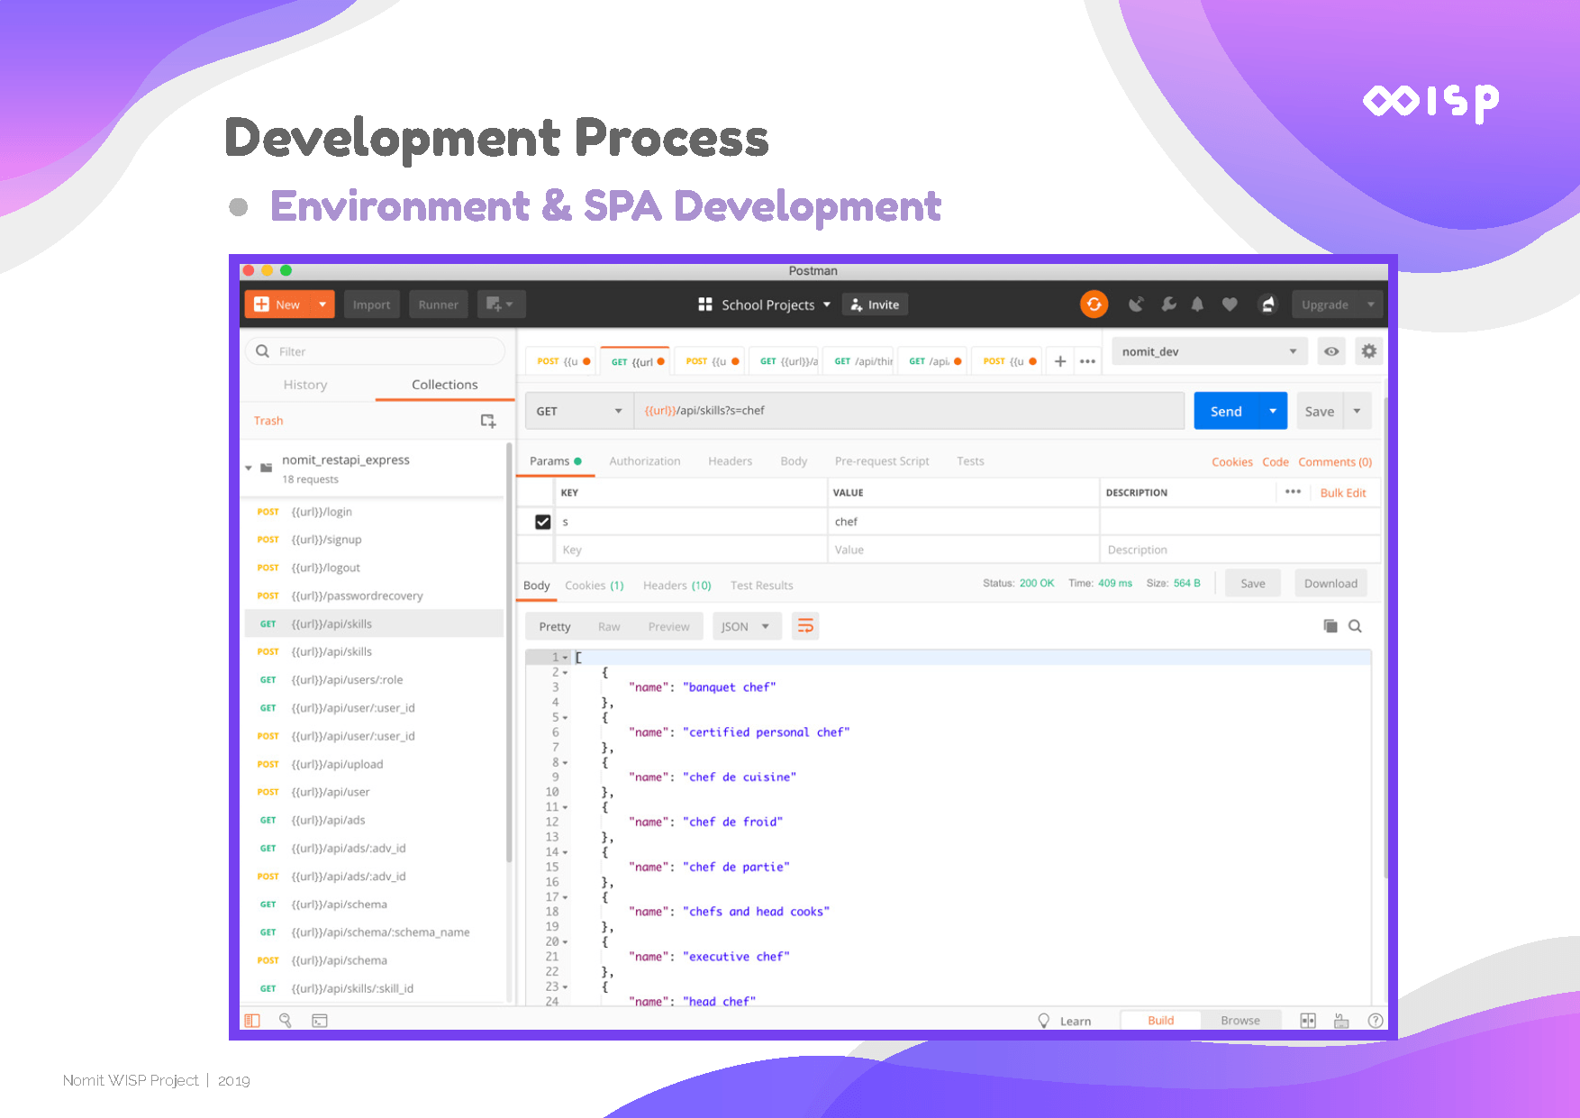Click the Bulk Edit link
Image resolution: width=1580 pixels, height=1118 pixels.
coord(1342,493)
